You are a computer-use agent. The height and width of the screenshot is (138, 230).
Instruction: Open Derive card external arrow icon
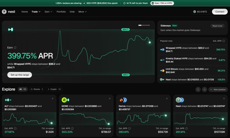click(167, 99)
